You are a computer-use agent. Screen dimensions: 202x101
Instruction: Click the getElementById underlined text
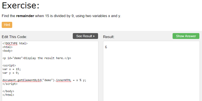(x=29, y=80)
